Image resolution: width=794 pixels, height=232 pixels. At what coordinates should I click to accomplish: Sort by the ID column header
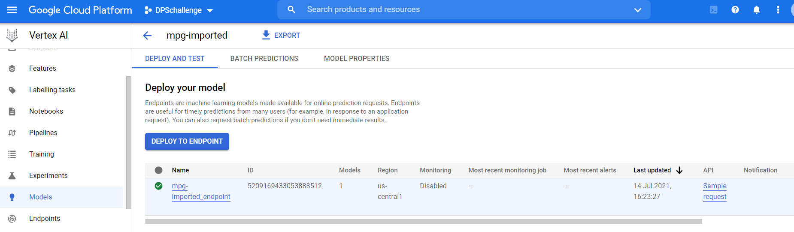click(x=251, y=170)
